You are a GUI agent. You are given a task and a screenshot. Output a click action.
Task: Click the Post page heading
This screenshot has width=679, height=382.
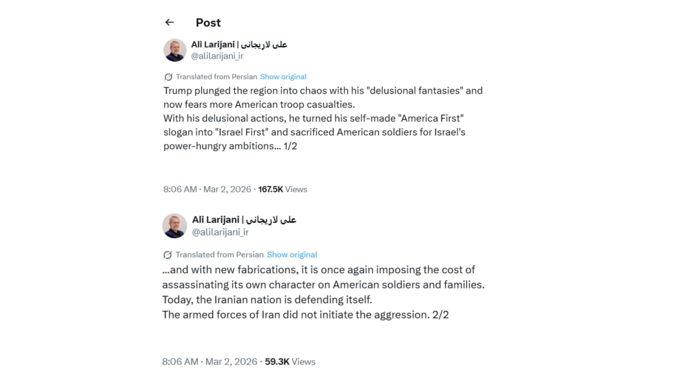[x=208, y=23]
